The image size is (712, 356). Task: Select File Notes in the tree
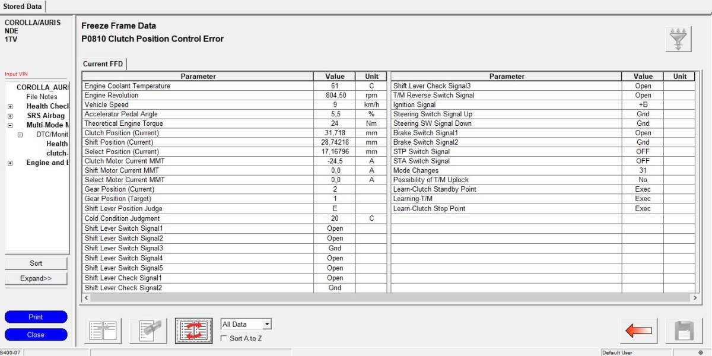42,97
